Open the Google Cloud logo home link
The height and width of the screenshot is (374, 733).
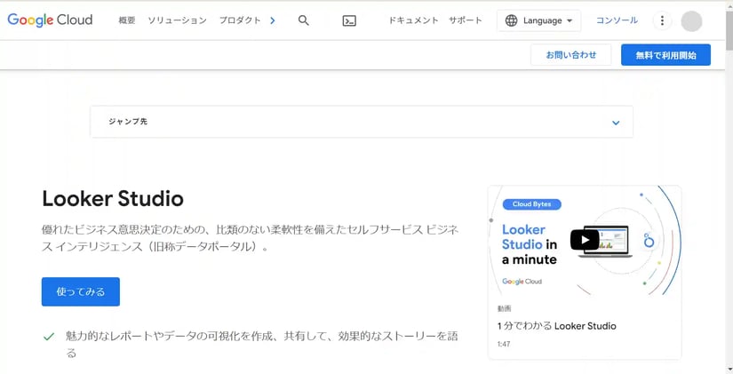pos(50,20)
